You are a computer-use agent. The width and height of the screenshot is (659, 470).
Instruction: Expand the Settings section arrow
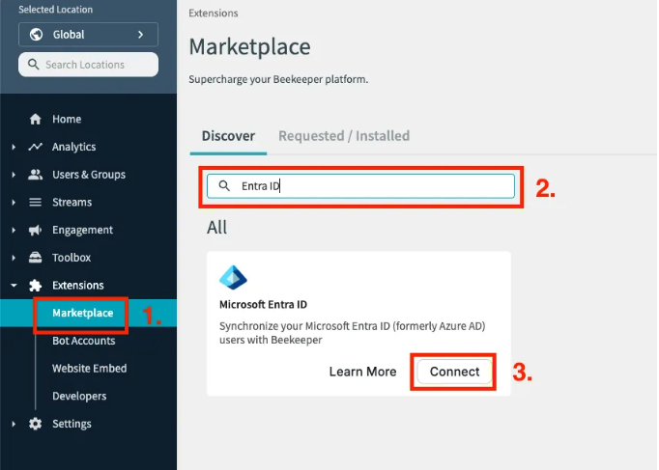pos(14,424)
